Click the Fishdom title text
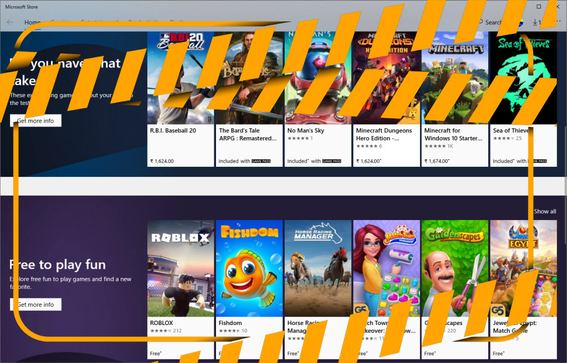Viewport: 567px width, 363px height. [230, 323]
